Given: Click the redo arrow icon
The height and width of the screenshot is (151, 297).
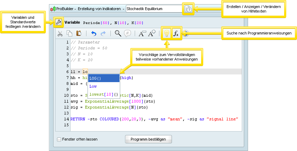Looking at the screenshot, I should [x=103, y=33].
